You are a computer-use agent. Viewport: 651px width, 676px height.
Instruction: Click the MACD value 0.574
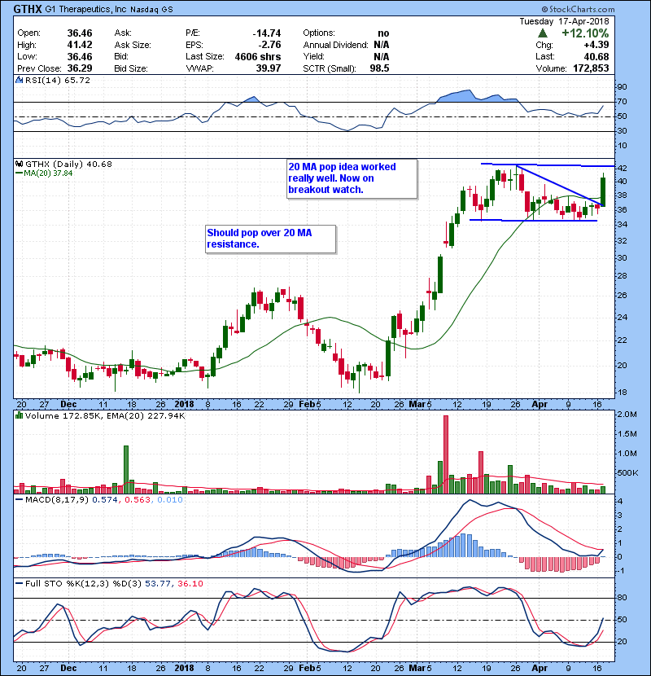pos(105,500)
